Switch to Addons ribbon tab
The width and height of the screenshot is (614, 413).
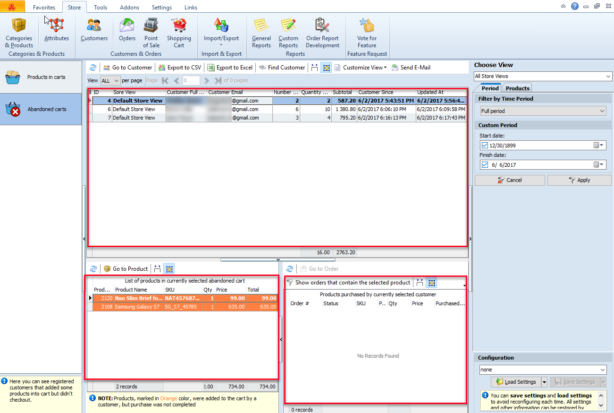(x=129, y=8)
